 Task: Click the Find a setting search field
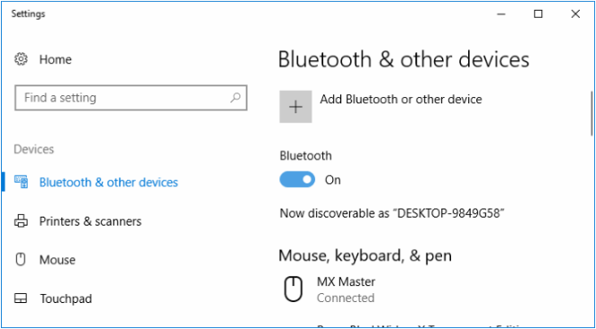(131, 98)
